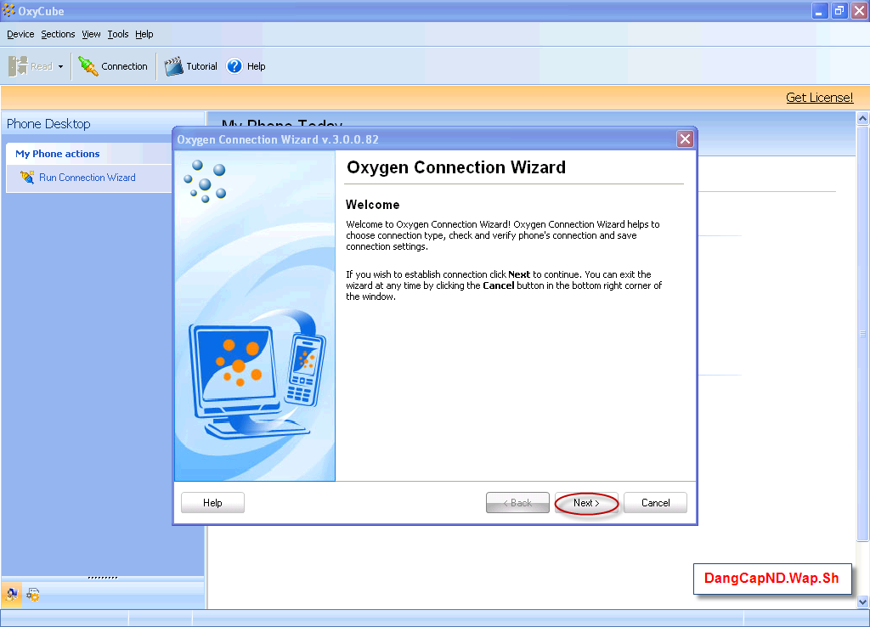Click the wizard's Help button
870x627 pixels.
click(212, 503)
